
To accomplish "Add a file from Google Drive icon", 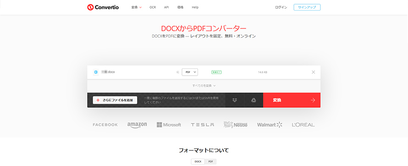I will click(x=254, y=100).
